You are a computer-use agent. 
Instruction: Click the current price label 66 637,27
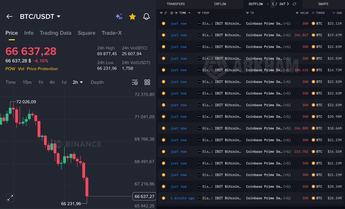[x=144, y=196]
